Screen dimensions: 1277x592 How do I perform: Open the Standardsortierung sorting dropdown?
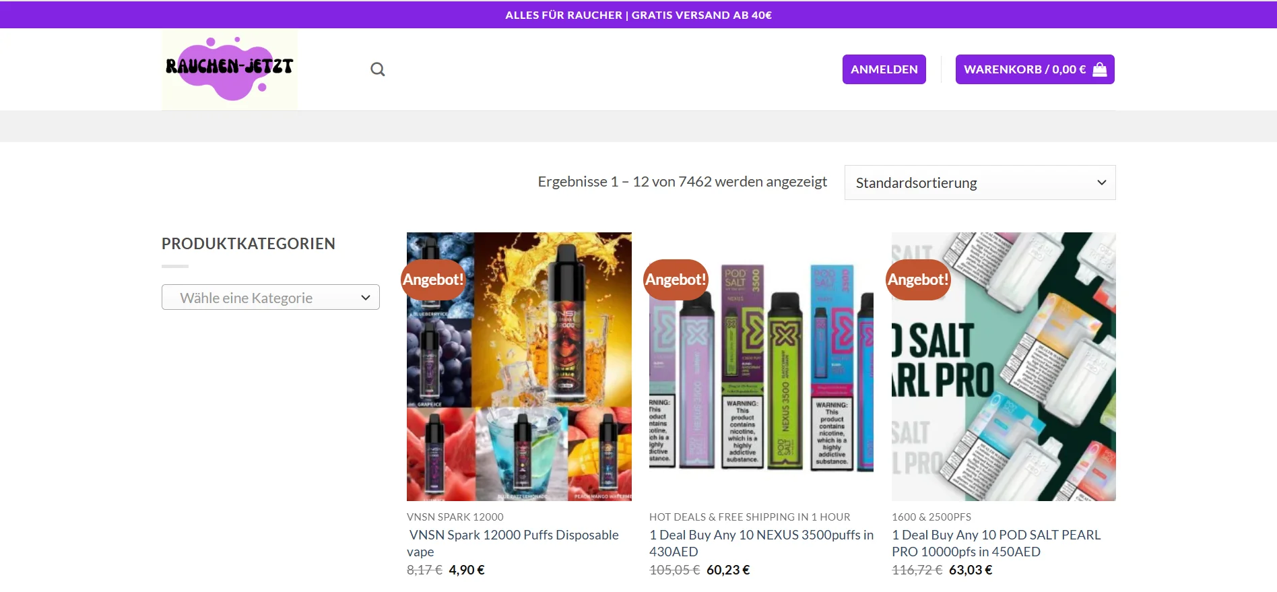pyautogui.click(x=980, y=183)
